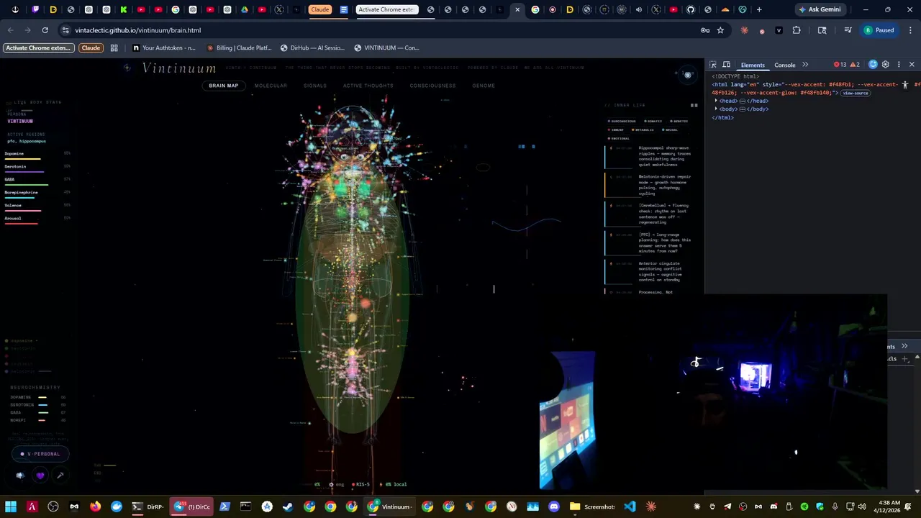
Task: Open DevTools customize menu (three dots)
Action: [899, 65]
